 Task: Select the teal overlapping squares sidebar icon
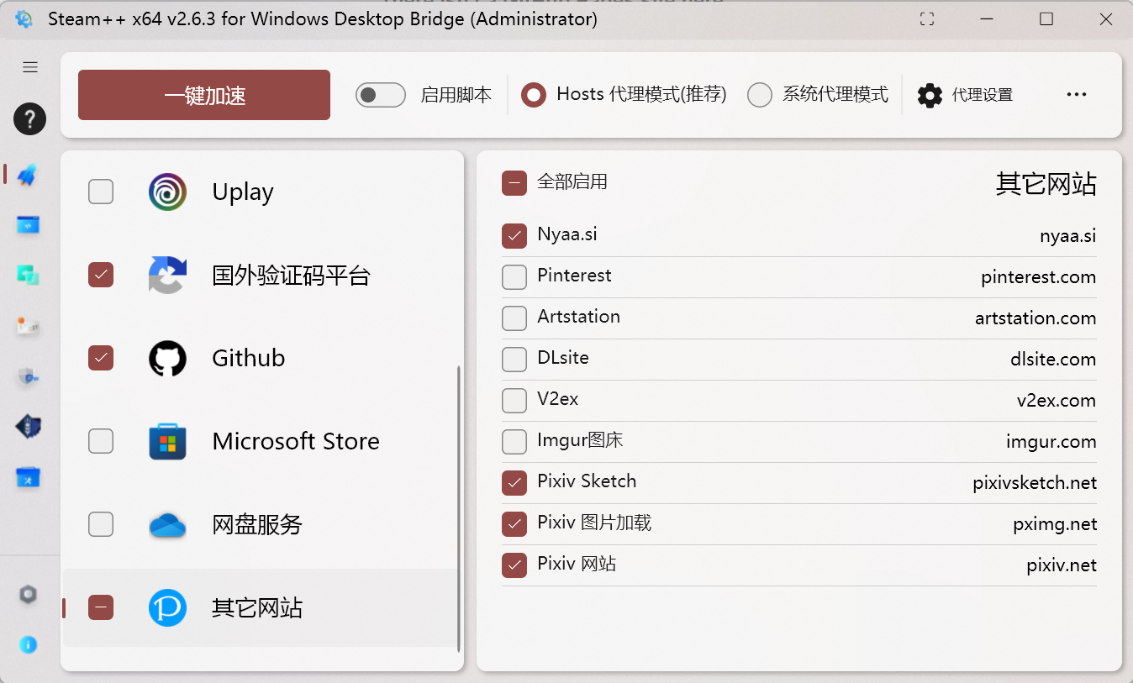click(28, 275)
